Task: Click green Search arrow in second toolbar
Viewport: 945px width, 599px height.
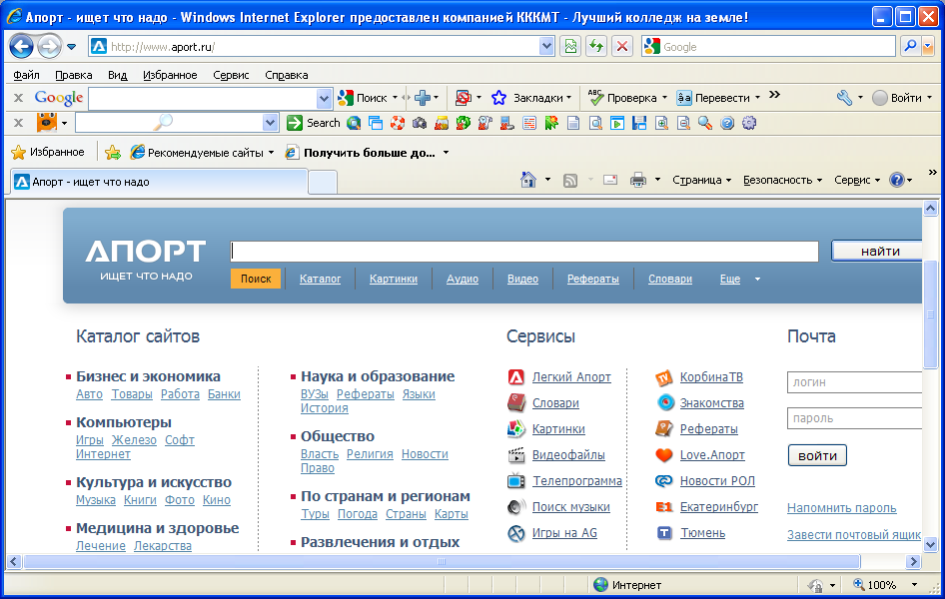Action: click(x=294, y=123)
